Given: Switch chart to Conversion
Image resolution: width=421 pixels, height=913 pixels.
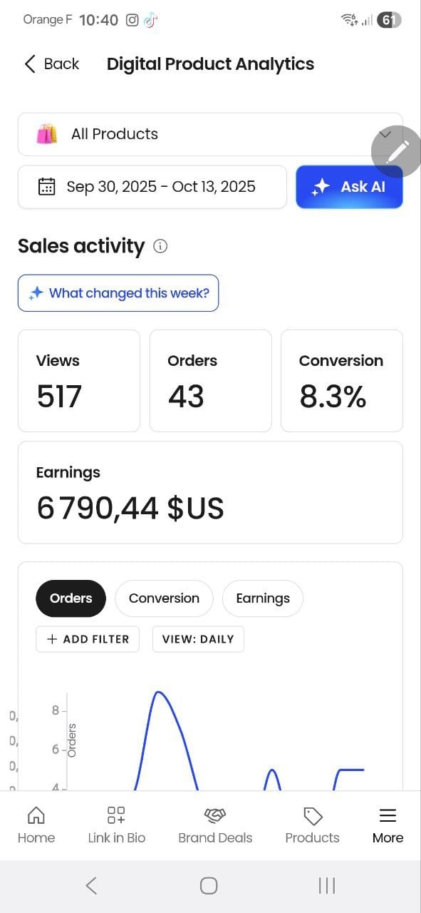Looking at the screenshot, I should pos(164,598).
